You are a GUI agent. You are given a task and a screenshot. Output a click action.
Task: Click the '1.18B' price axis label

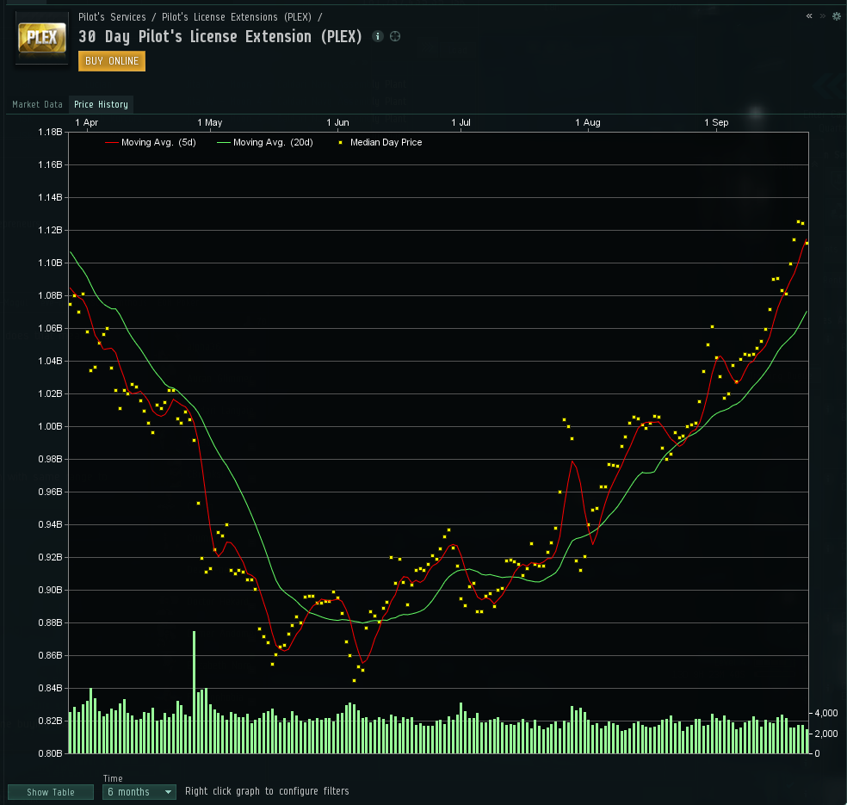pyautogui.click(x=50, y=133)
